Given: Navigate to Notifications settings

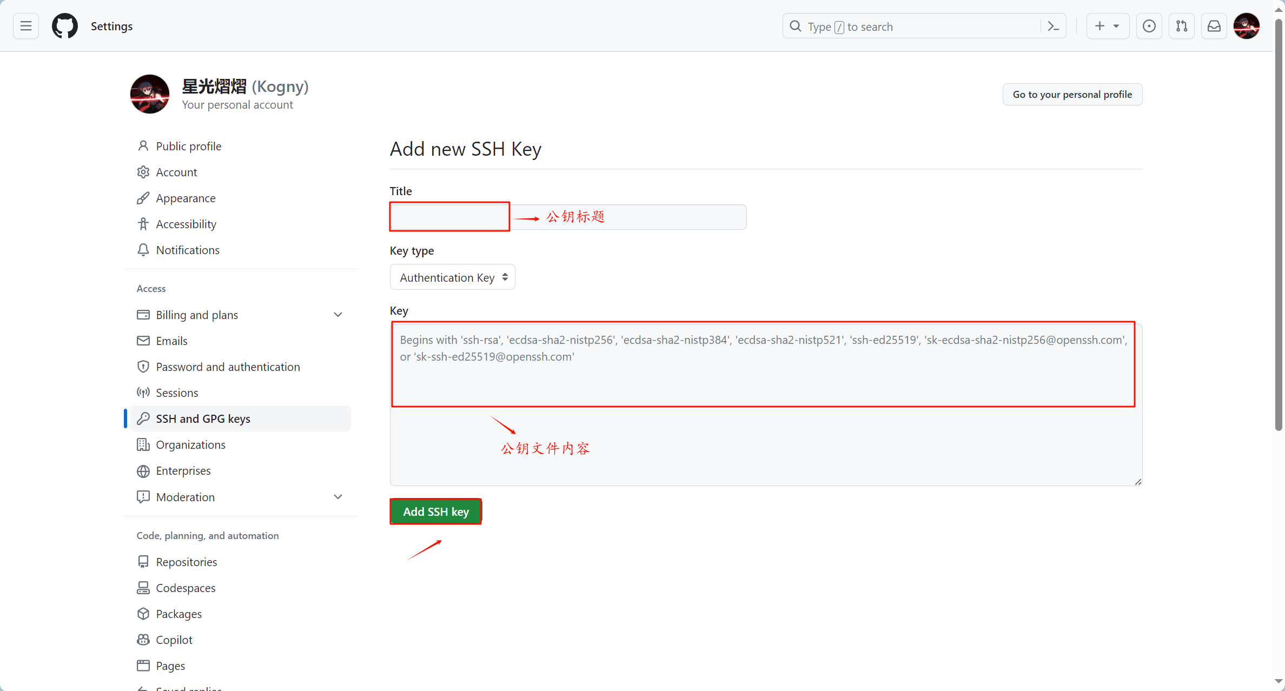Looking at the screenshot, I should (187, 250).
